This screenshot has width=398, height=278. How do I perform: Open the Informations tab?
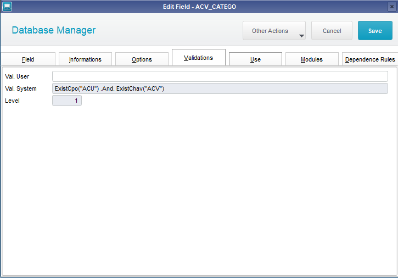click(x=85, y=59)
